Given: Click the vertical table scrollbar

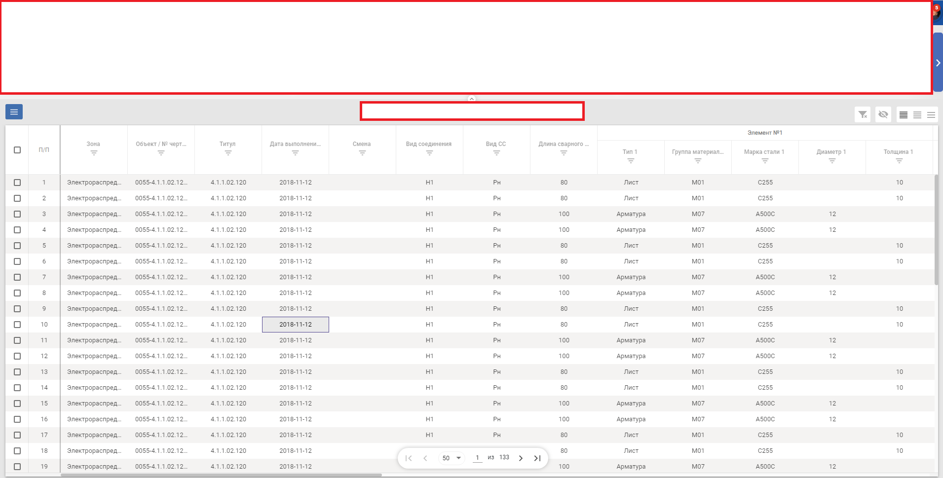Looking at the screenshot, I should click(x=936, y=229).
